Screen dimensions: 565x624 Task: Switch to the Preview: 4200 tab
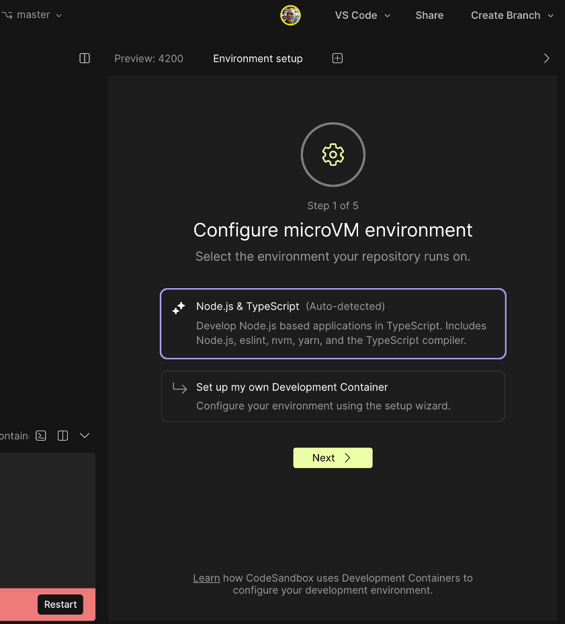148,58
